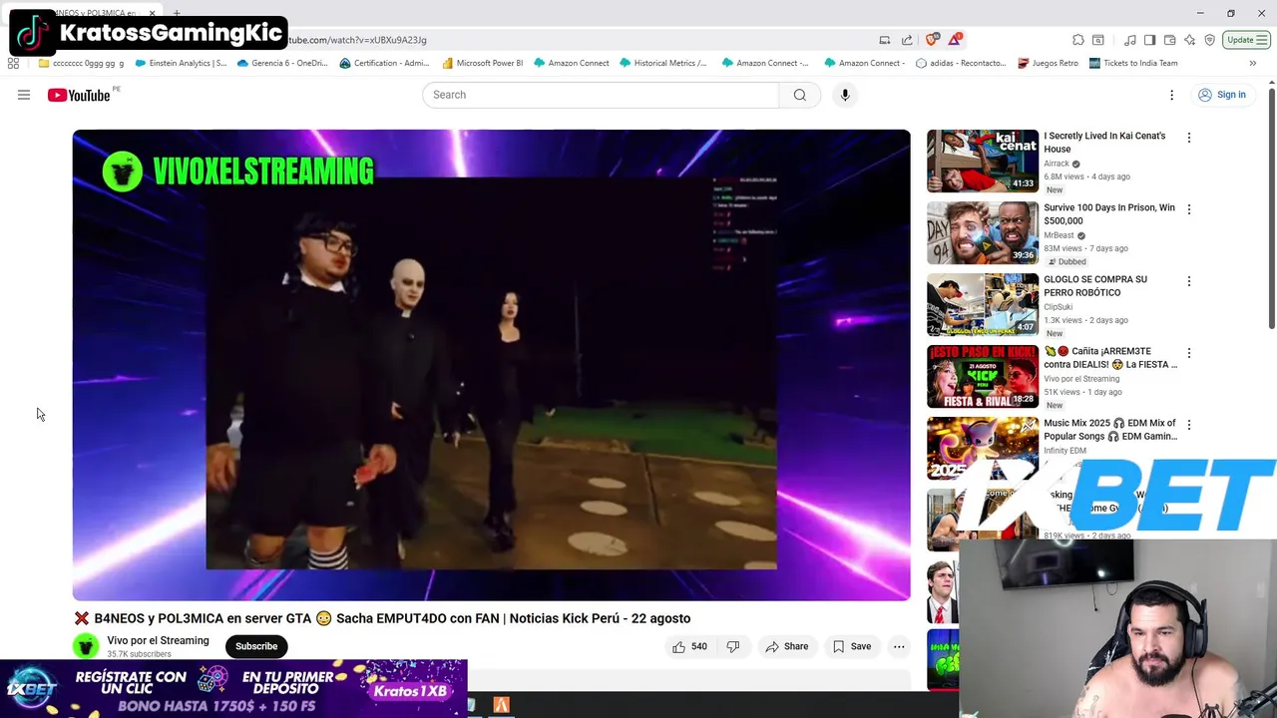Open the Gerencia 6 - OneDrive bookmark
The width and height of the screenshot is (1277, 718).
click(282, 63)
